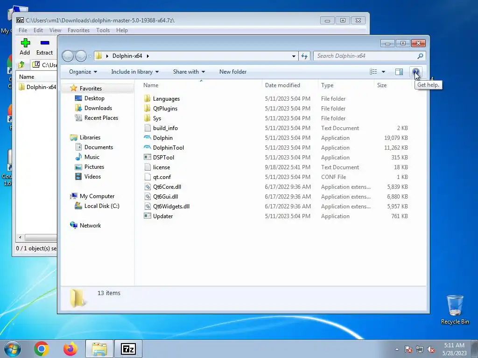Expand the breadcrumb arrow after Dolphin-x64
478x358 pixels.
pyautogui.click(x=148, y=56)
